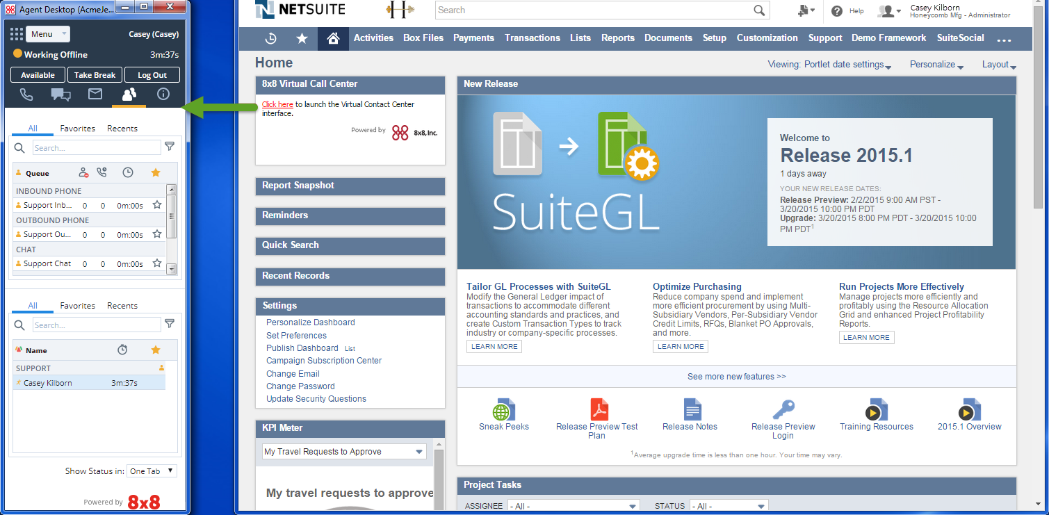This screenshot has height=515, width=1049.
Task: Focus the Search field above the Name list
Action: tap(97, 325)
